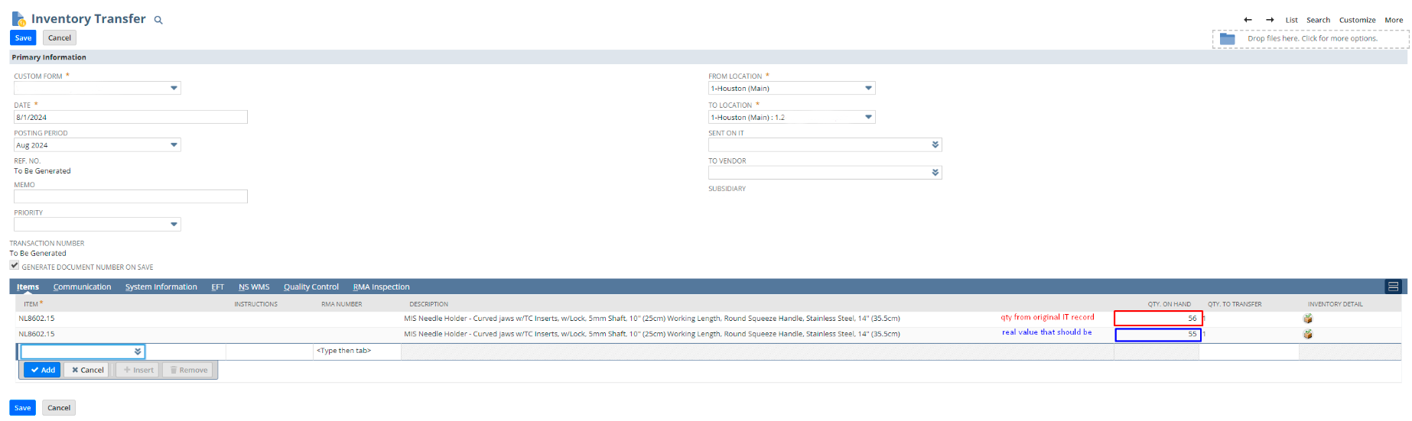
Task: Switch to the NS WMS tab
Action: coord(254,287)
